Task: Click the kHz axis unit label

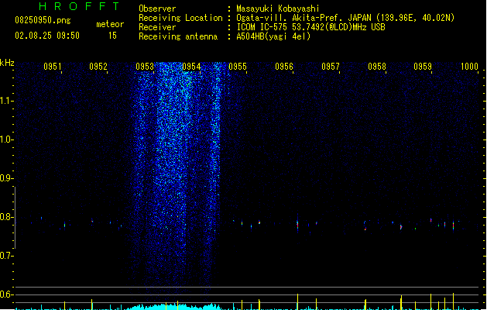Action: (7, 63)
